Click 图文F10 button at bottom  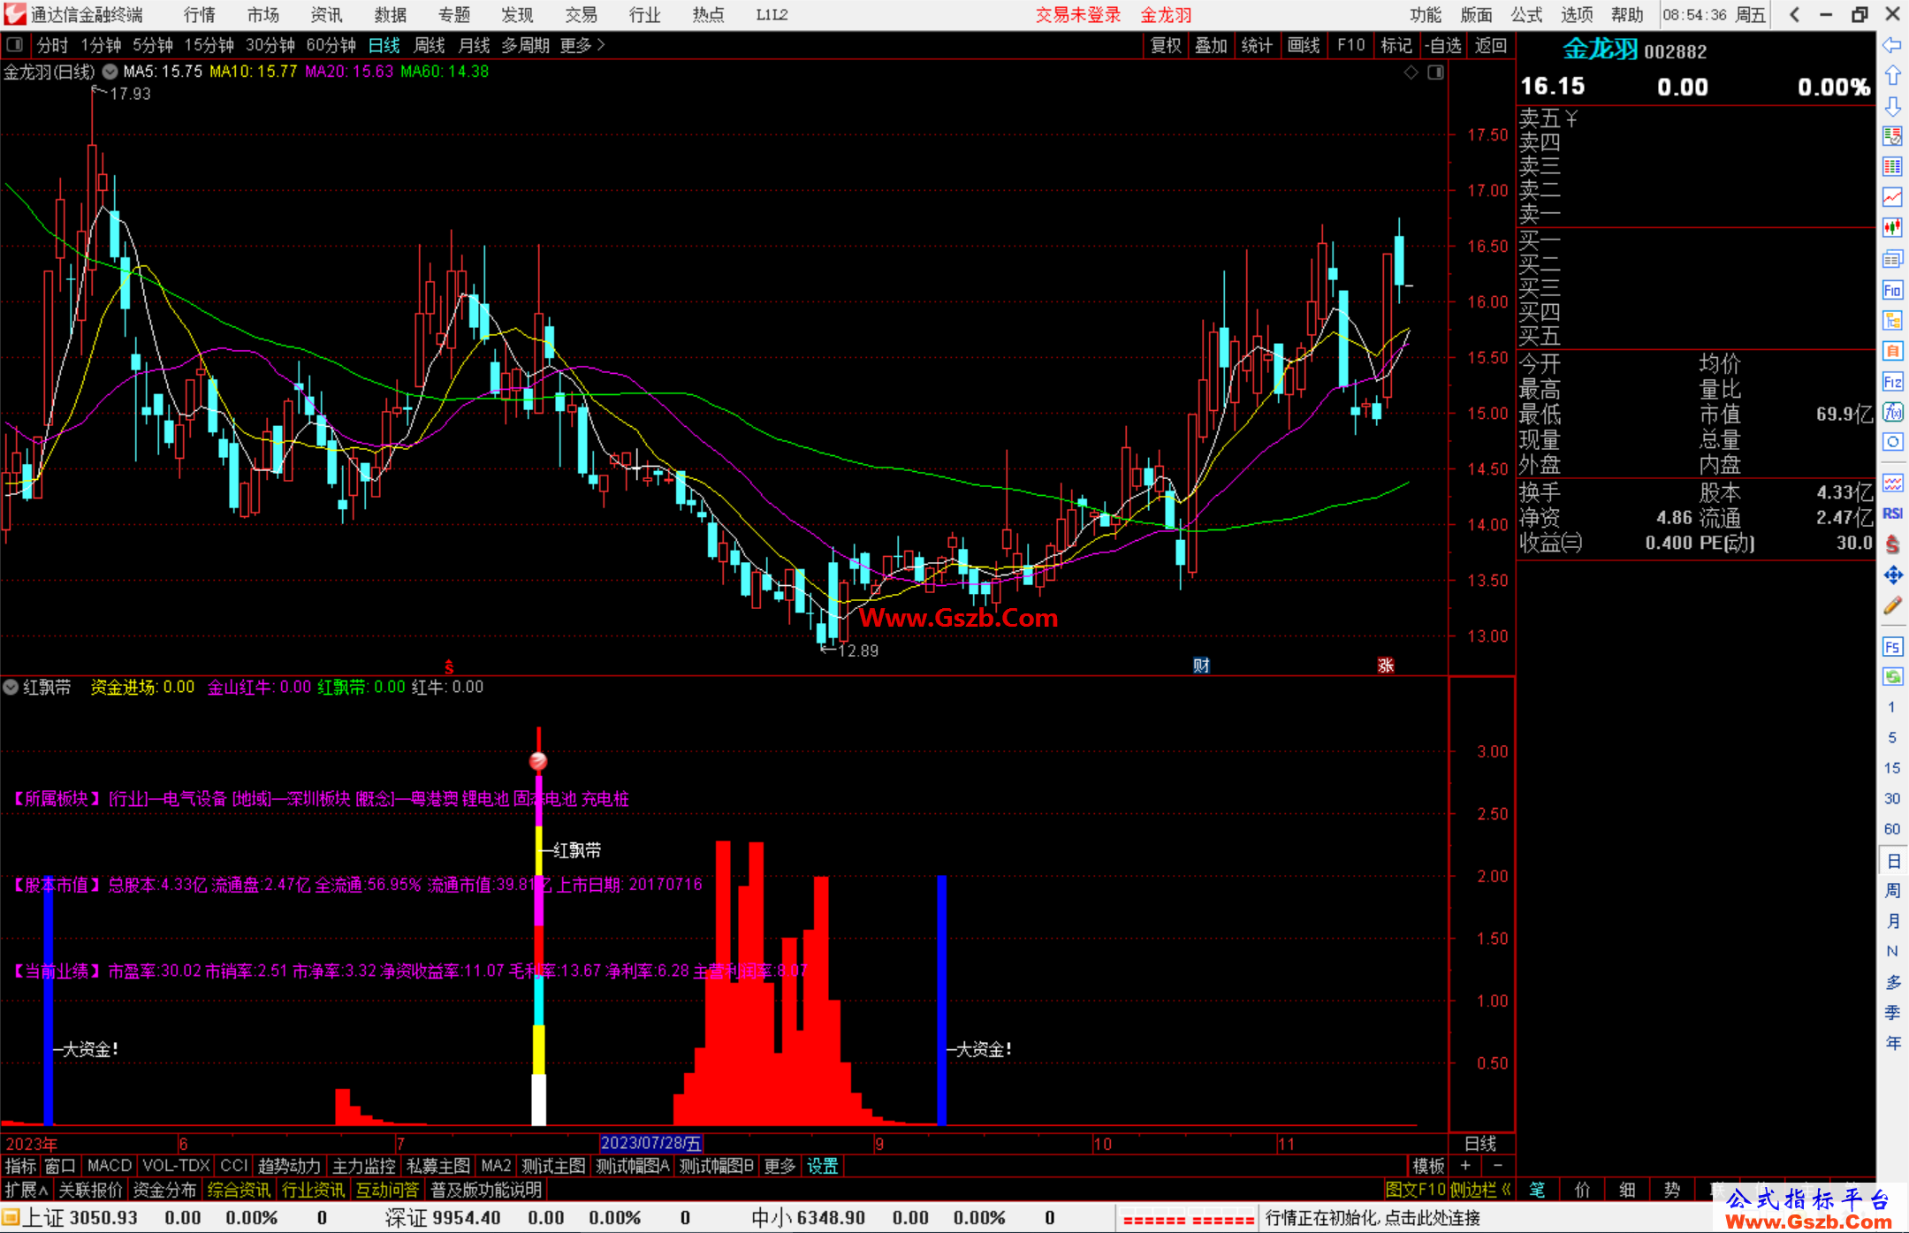tap(1416, 1190)
